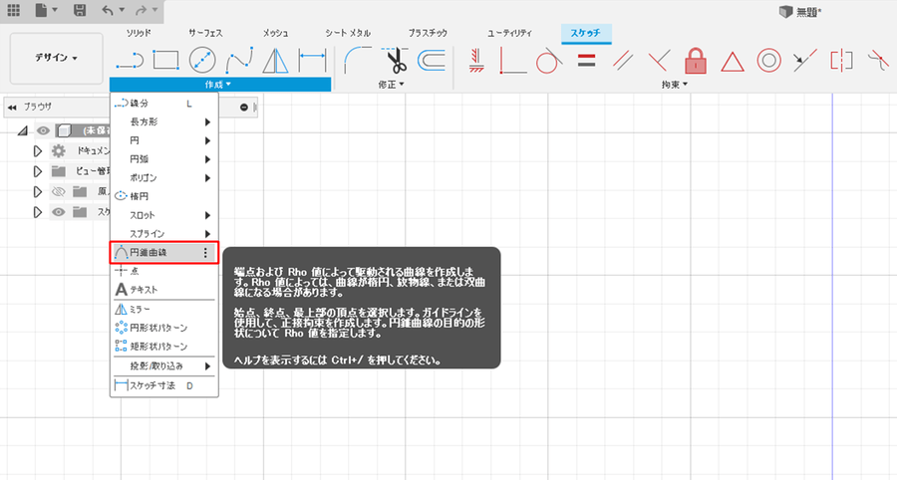This screenshot has height=480, width=897.
Task: Apply Symmetry constraint icon
Action: [841, 60]
